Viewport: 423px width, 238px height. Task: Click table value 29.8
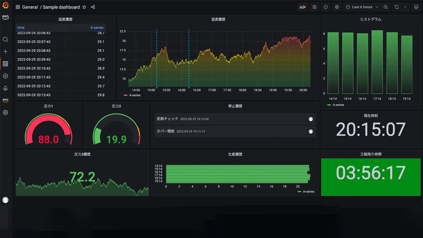click(101, 95)
